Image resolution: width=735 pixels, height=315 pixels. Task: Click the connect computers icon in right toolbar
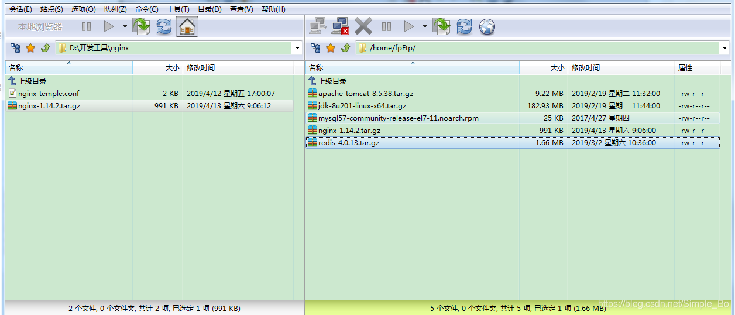tap(318, 26)
